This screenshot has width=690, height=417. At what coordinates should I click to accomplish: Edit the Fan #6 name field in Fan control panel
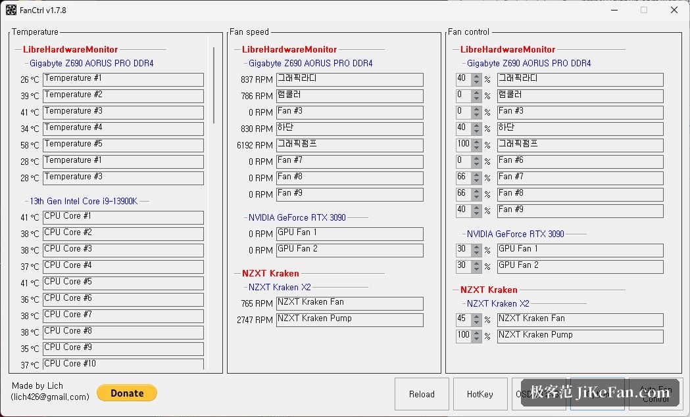pos(580,162)
